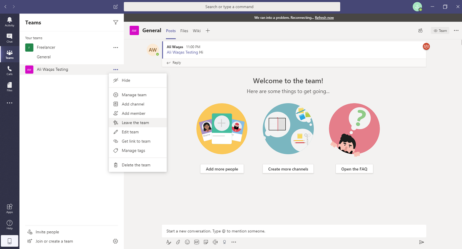This screenshot has height=249, width=462.
Task: Click the Search or type a command box
Action: (232, 7)
